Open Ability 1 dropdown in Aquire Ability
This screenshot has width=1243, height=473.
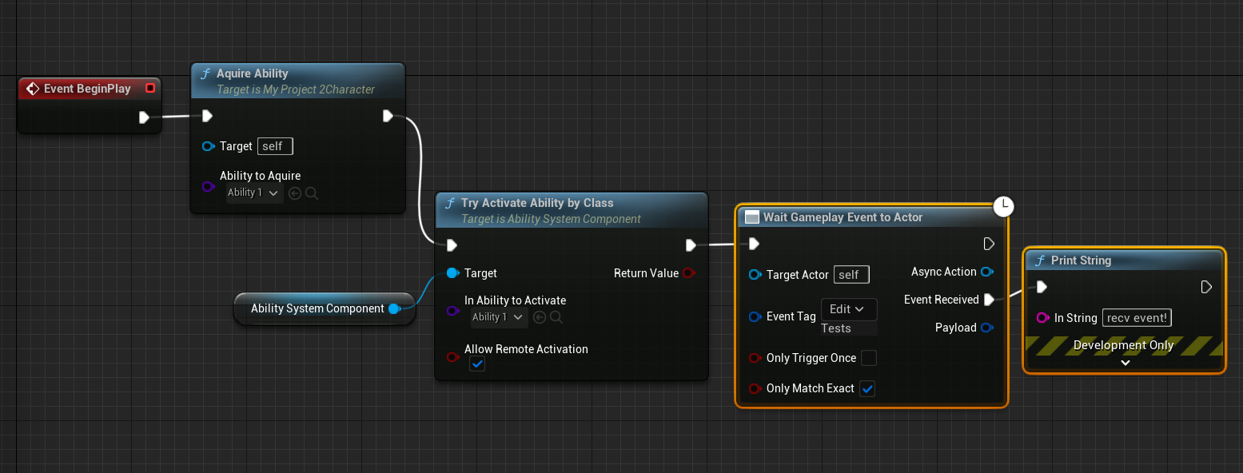[253, 193]
